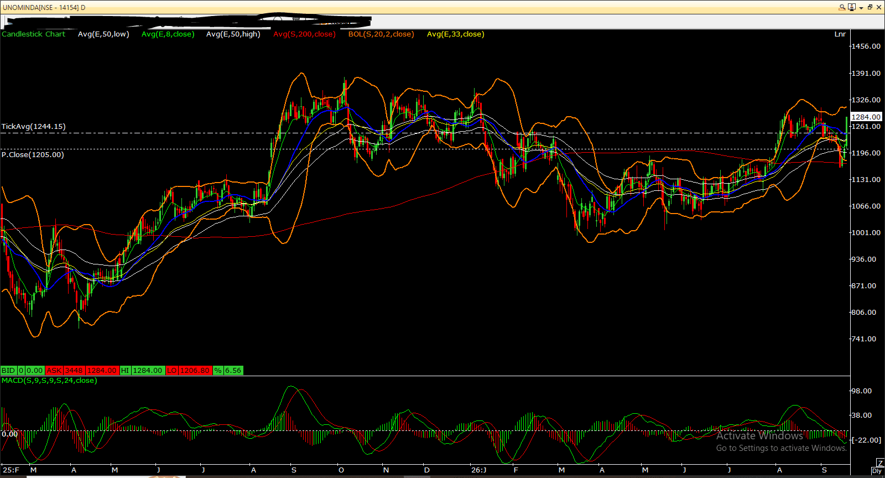The height and width of the screenshot is (478, 885).
Task: Click the 1131.00 price axis label
Action: click(866, 180)
